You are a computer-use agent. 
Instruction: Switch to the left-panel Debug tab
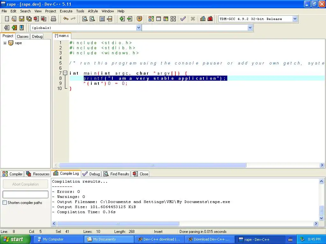(37, 36)
